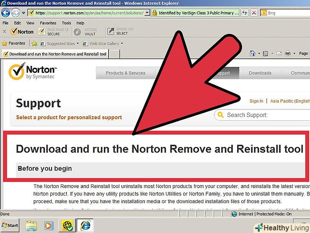Click the 'Before you begin' section header
This screenshot has width=310, height=233.
click(x=45, y=169)
